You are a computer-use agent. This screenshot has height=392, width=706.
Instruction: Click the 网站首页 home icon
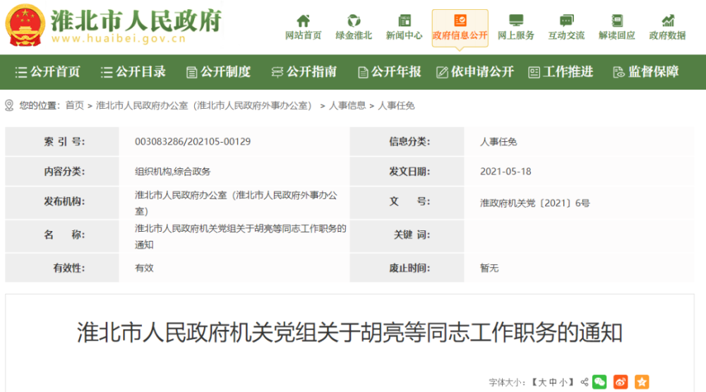tap(303, 21)
